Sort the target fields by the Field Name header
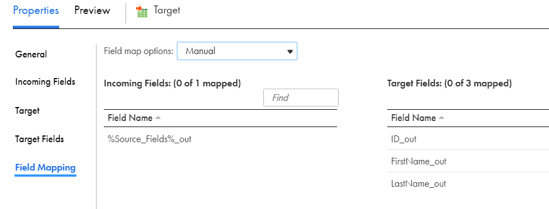The height and width of the screenshot is (209, 549). pos(413,118)
